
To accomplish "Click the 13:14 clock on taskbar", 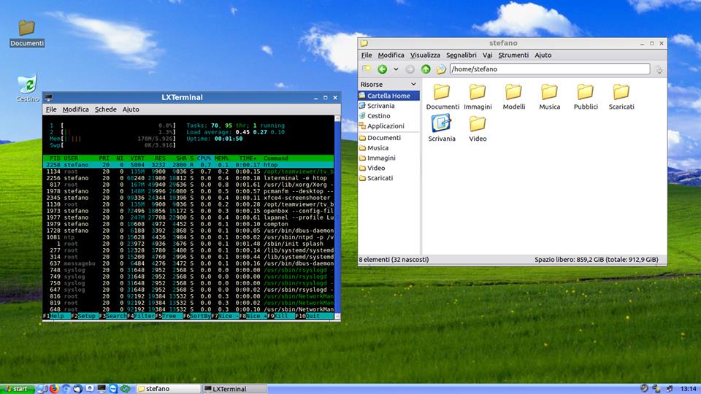I will coord(689,389).
